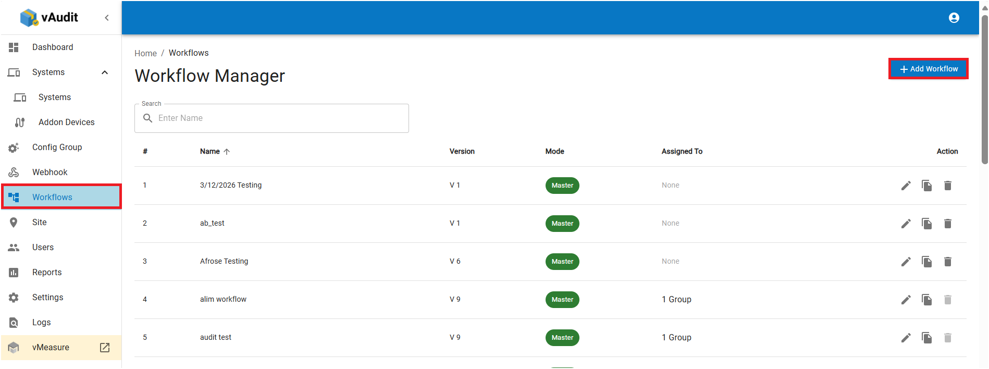Viewport: 989px width, 369px height.
Task: Edit the 3/12/2026 Testing workflow
Action: point(906,186)
